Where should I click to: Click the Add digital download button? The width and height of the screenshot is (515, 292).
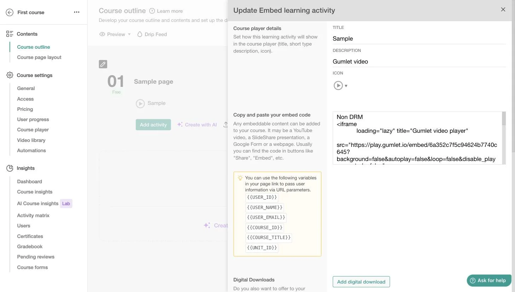361,282
